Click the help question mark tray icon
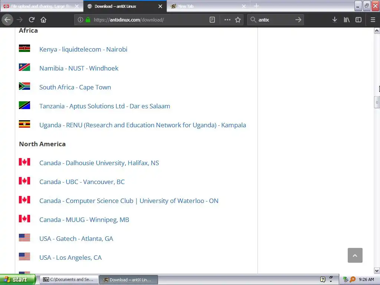 pos(322,279)
